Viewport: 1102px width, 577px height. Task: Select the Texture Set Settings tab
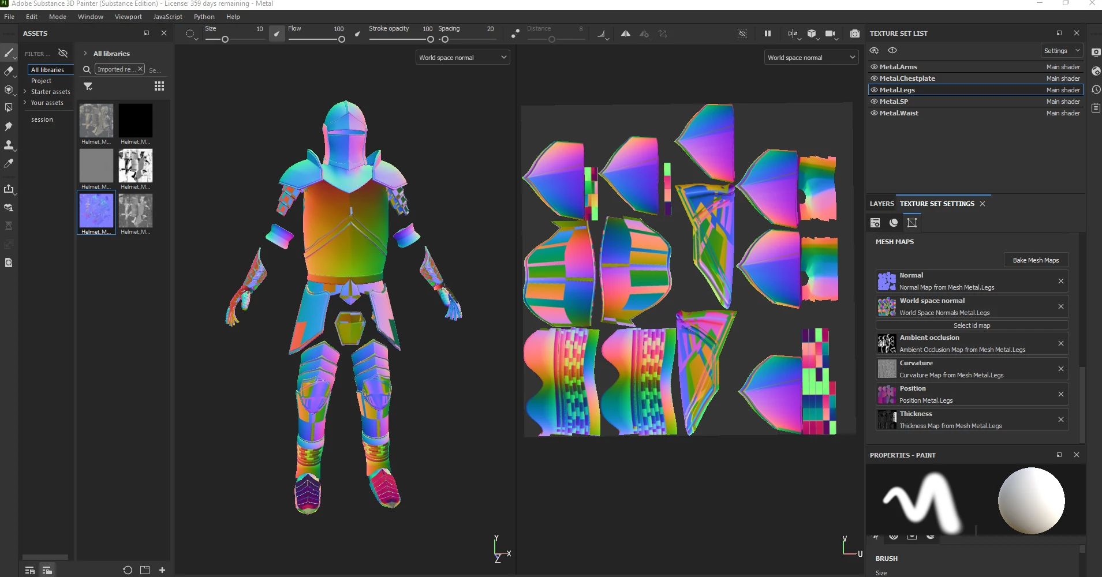coord(937,204)
